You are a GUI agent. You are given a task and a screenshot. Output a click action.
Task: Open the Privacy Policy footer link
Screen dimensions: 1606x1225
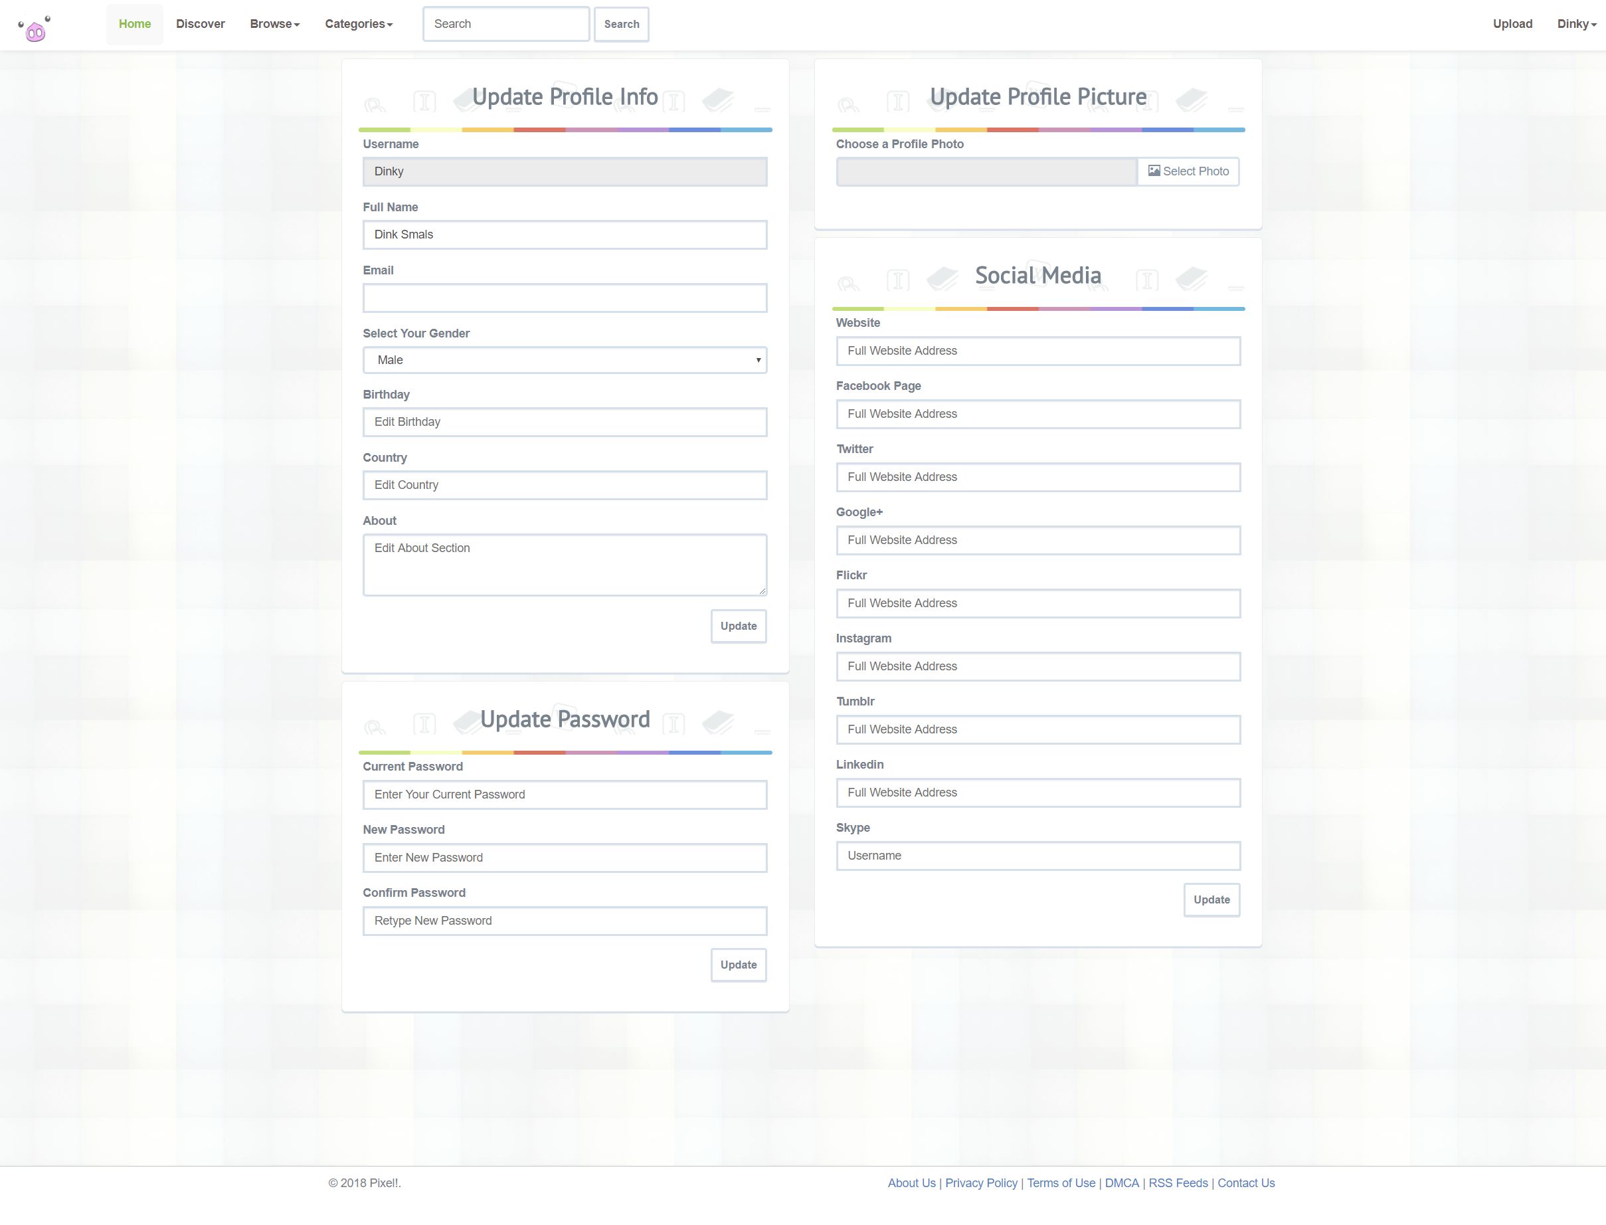pyautogui.click(x=980, y=1182)
